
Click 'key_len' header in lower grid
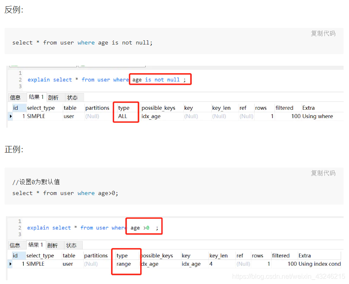218,255
